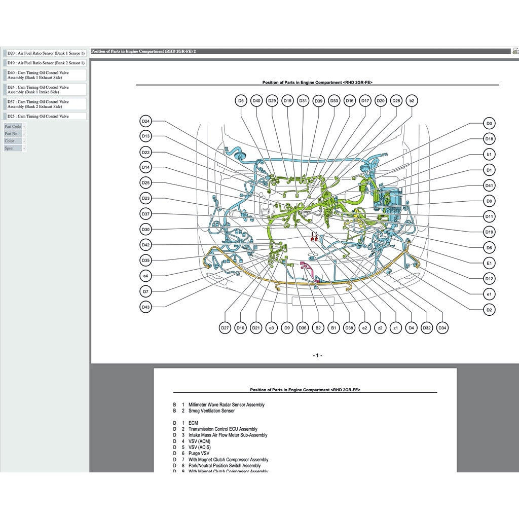Click the D5 callout circle on diagram
519x519 pixels.
click(x=241, y=101)
